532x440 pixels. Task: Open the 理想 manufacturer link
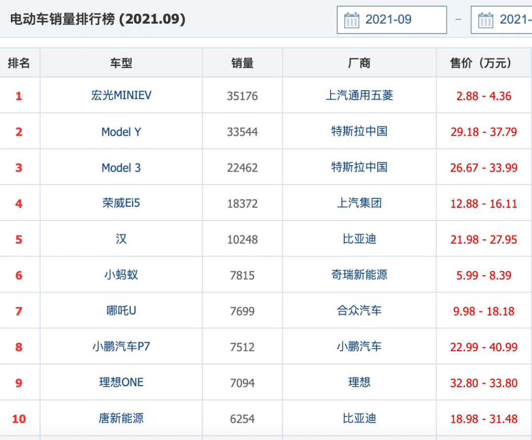[x=359, y=383]
